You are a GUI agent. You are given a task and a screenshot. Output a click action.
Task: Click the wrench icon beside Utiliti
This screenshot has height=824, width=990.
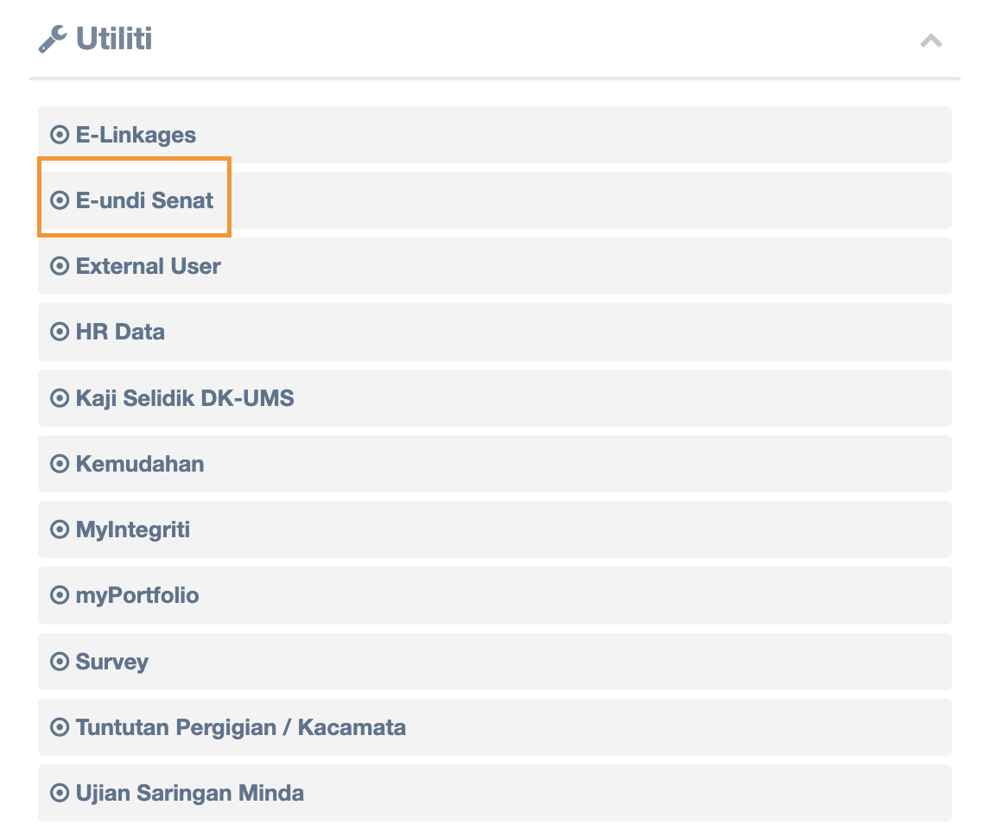click(53, 39)
